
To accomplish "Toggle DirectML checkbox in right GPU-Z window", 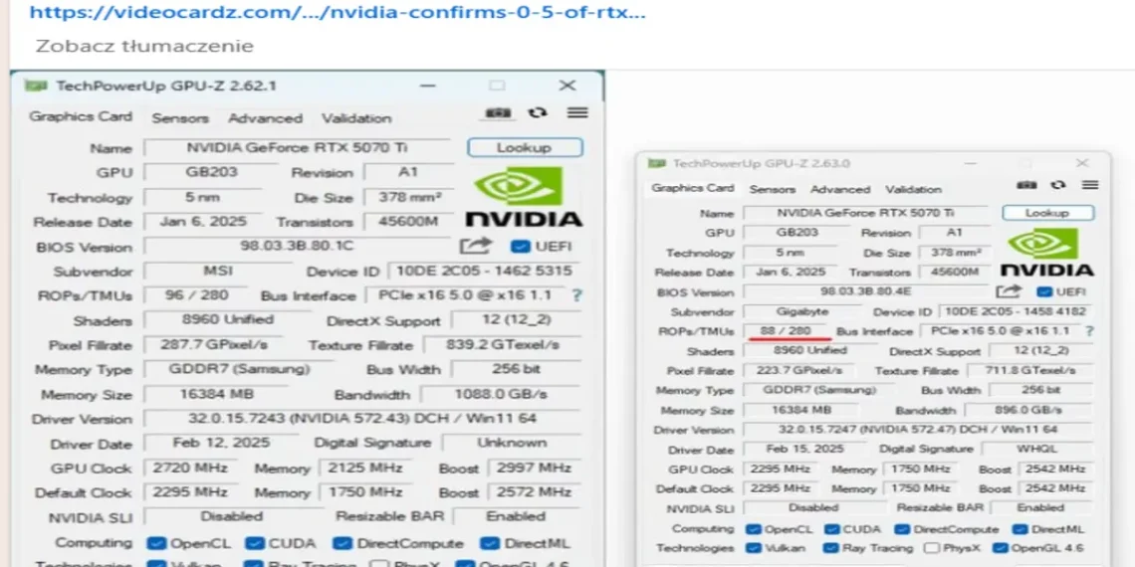I will 1021,529.
